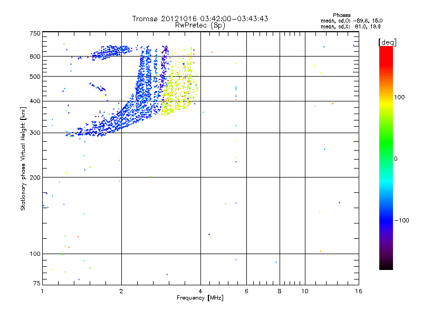Click the x-axis tick label '16'
422x317 pixels.
[359, 291]
